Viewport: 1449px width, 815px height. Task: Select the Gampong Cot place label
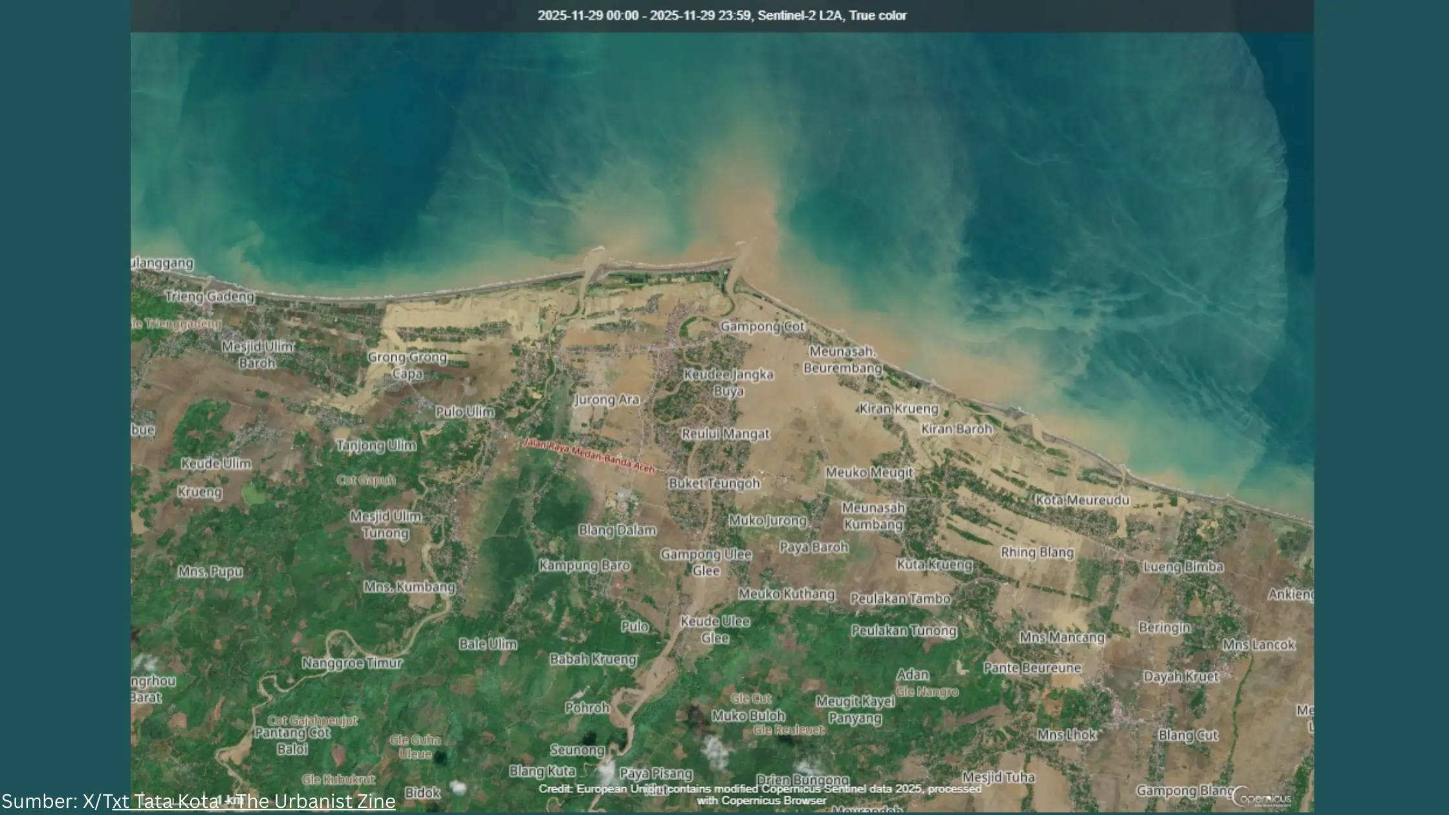[764, 327]
